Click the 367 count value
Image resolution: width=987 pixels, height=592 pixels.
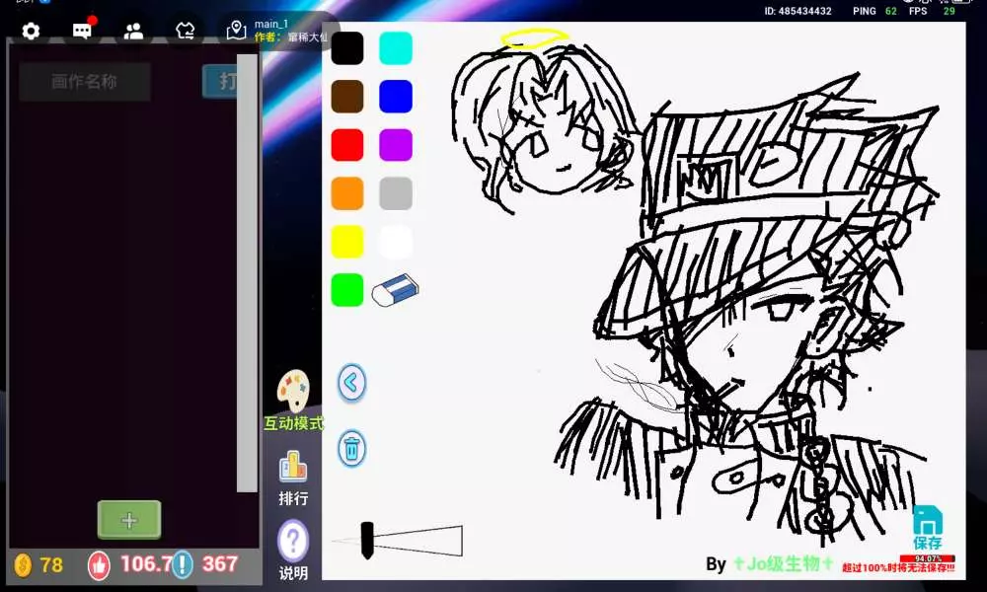coord(220,563)
